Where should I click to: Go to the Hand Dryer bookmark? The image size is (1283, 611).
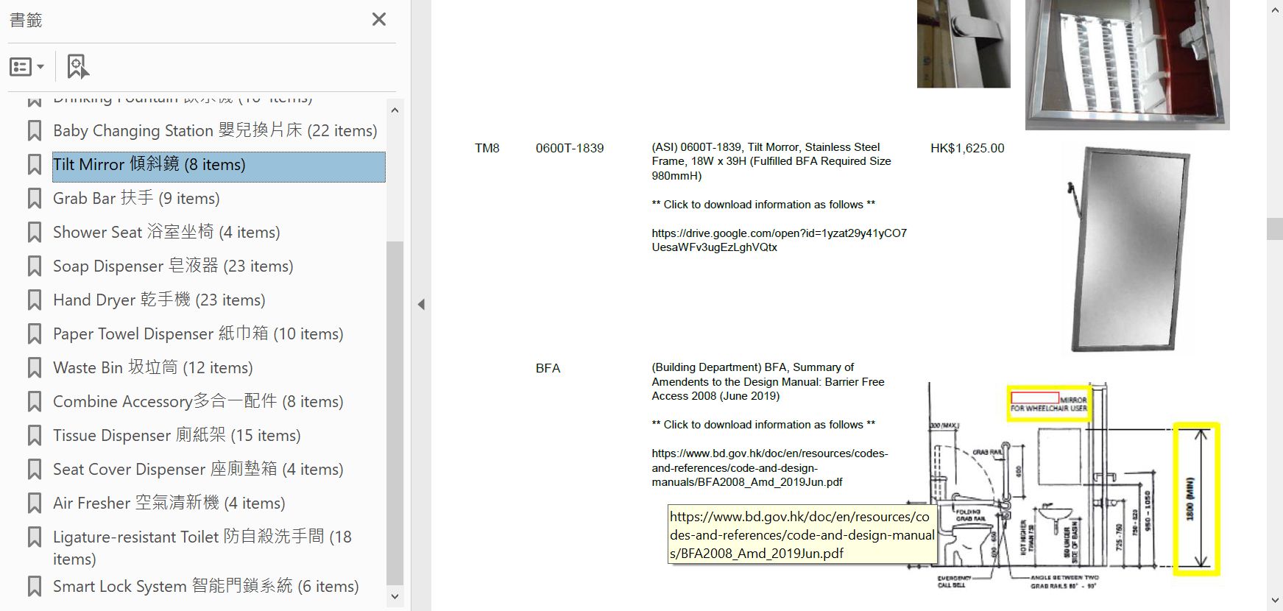(x=159, y=300)
